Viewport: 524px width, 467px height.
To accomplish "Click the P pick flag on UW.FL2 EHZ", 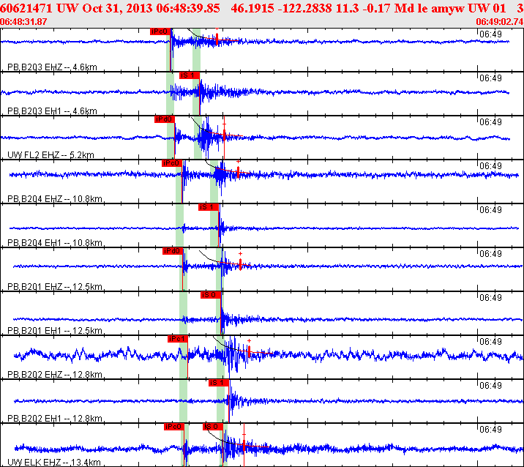I will 164,119.
